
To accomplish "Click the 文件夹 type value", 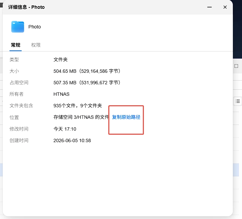I will coord(61,60).
